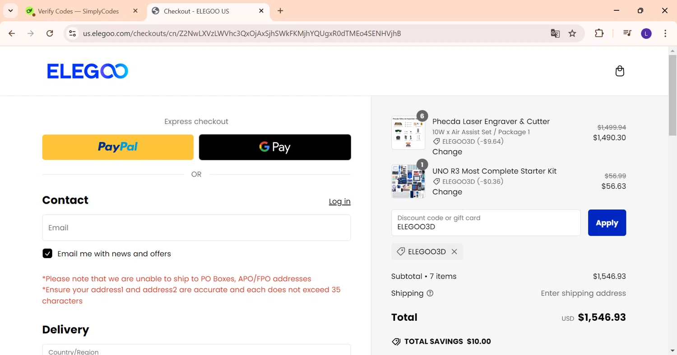Click the Apply discount button

click(x=607, y=223)
